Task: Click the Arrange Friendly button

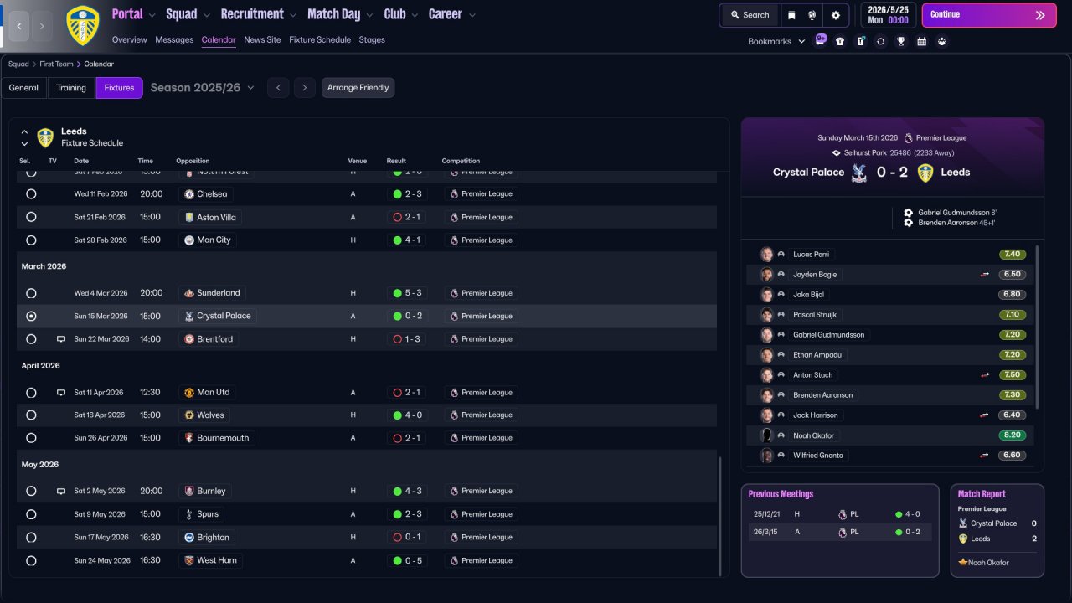Action: click(x=358, y=88)
